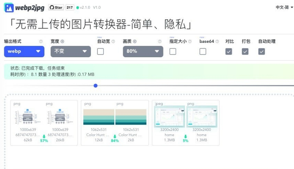Click the 84% download arrow icon

(115, 136)
